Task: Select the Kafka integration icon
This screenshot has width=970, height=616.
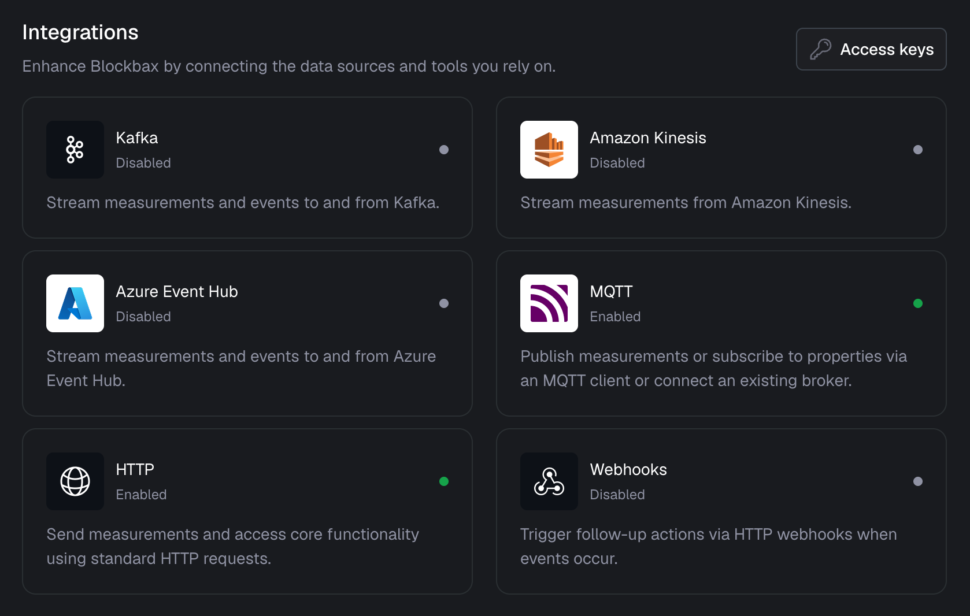Action: pyautogui.click(x=75, y=150)
